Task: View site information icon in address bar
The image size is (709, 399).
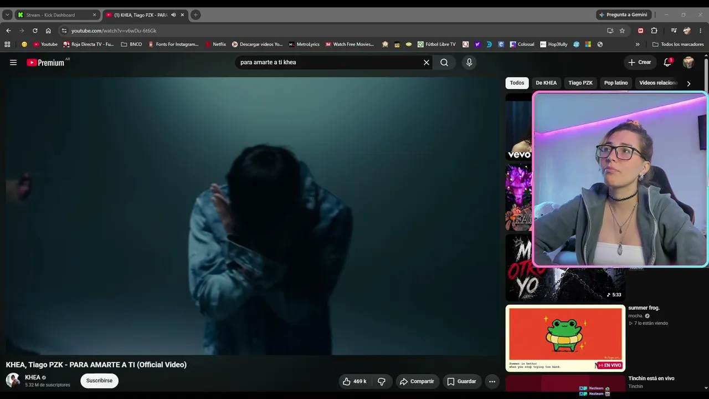Action: [64, 30]
